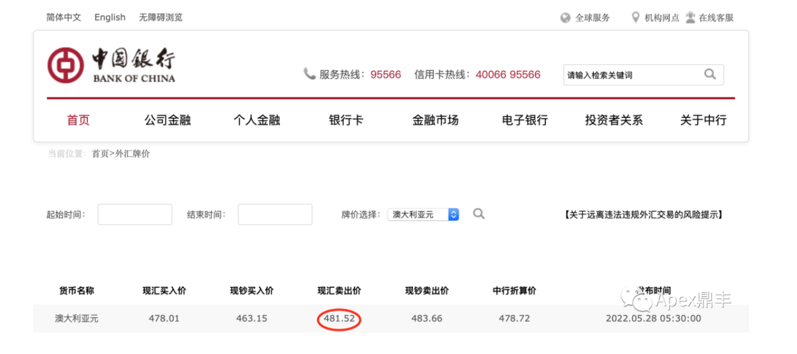Open the 金融市场 menu item
This screenshot has height=354, width=797.
pos(435,120)
